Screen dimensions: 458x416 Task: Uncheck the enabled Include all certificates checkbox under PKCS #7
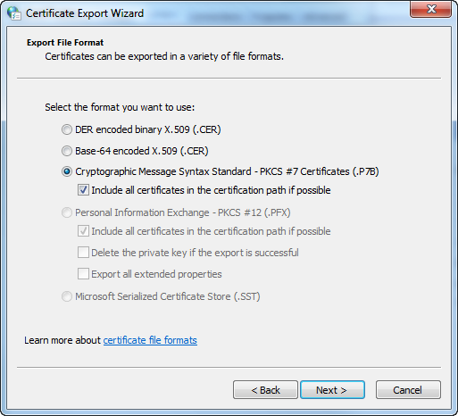(x=83, y=190)
